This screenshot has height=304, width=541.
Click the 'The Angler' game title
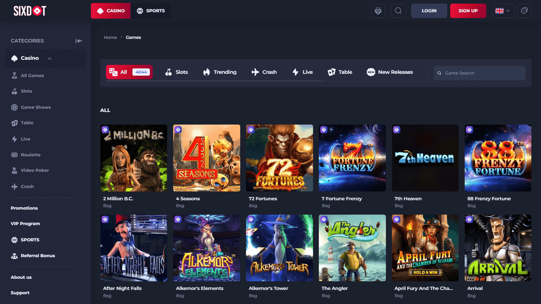[335, 289]
